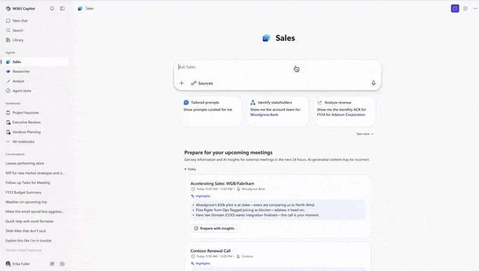479x271 pixels.
Task: Open Library in the sidebar
Action: click(x=18, y=40)
